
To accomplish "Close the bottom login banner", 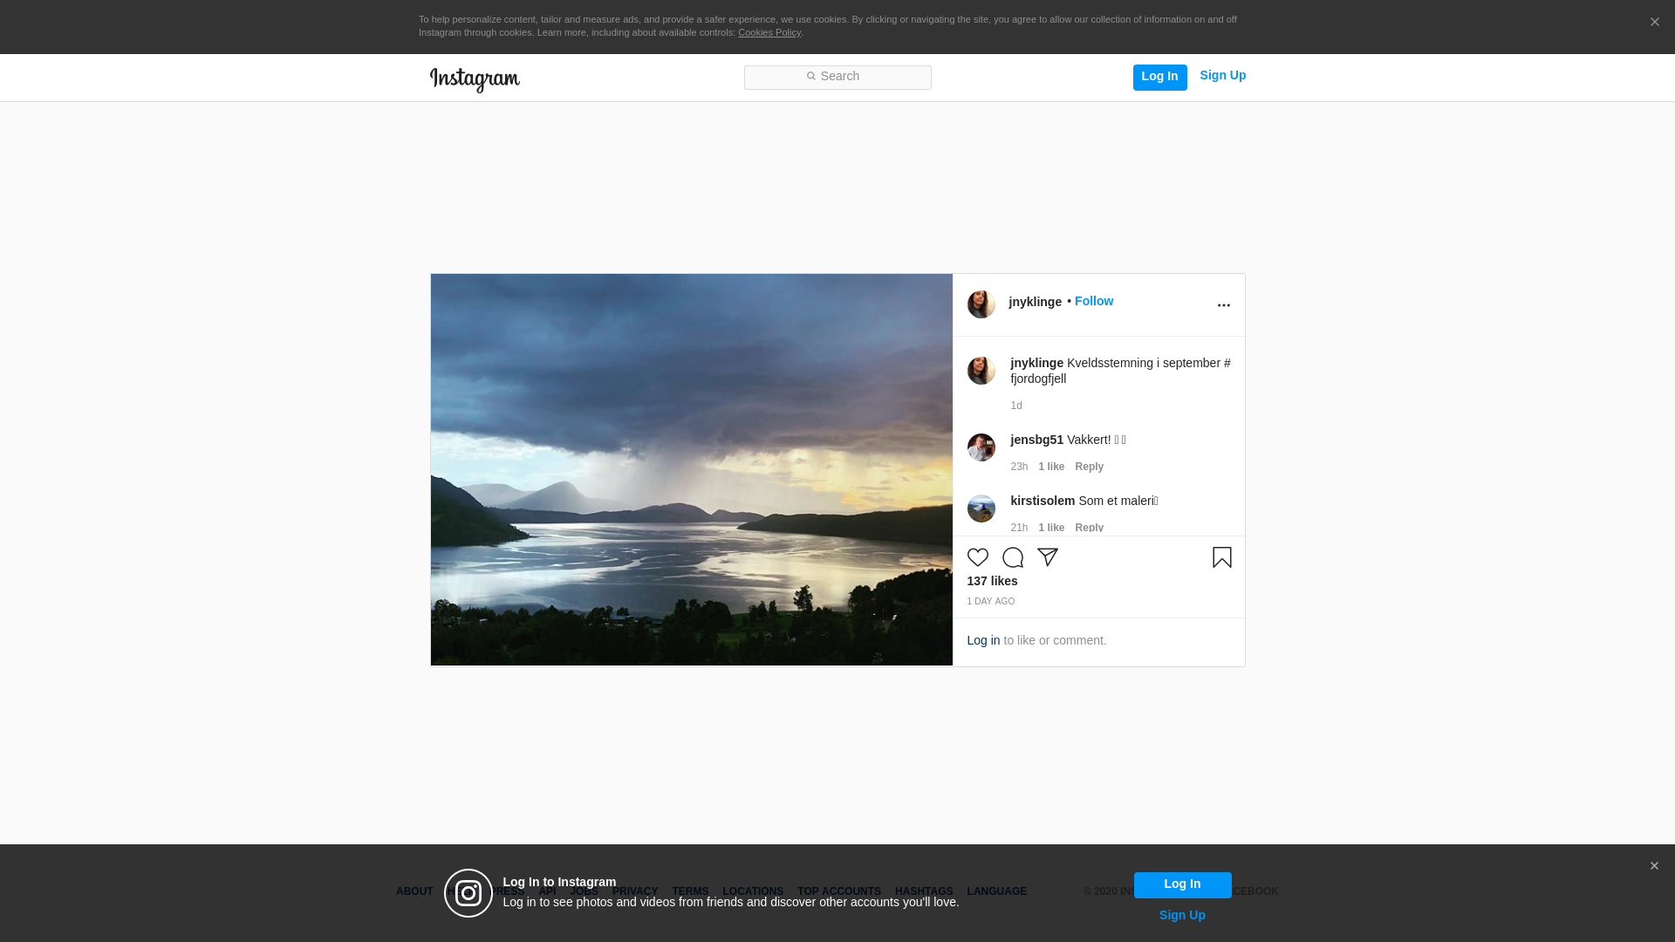I will pyautogui.click(x=1654, y=866).
